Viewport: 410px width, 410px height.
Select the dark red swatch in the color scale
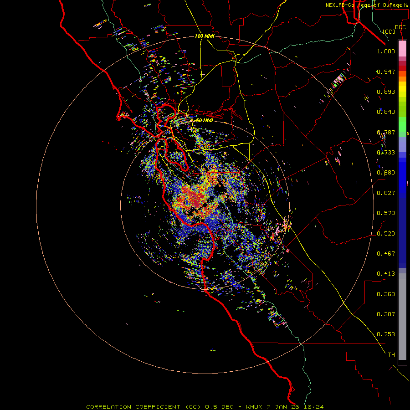point(402,68)
